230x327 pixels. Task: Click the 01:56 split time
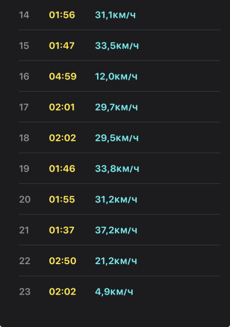[x=62, y=15]
